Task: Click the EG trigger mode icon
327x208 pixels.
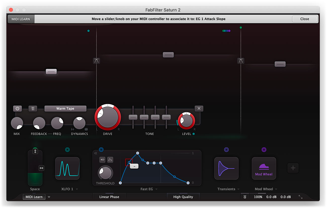Action: click(x=102, y=160)
